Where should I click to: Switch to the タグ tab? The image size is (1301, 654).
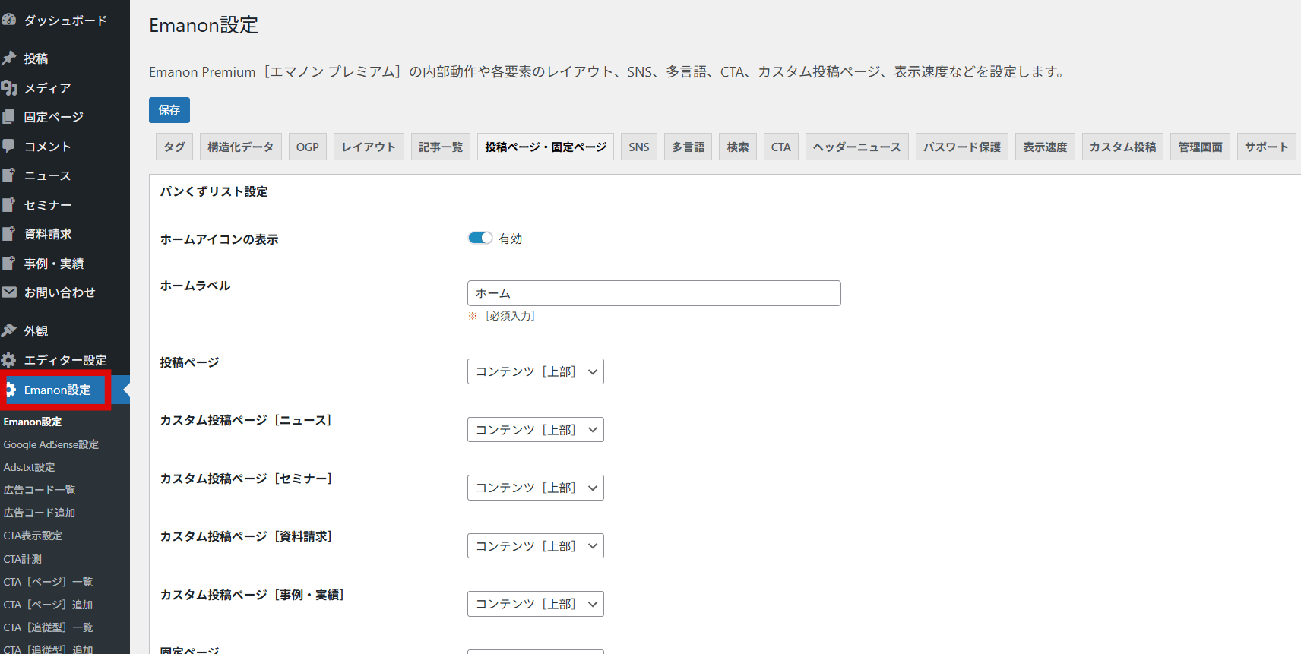click(174, 147)
